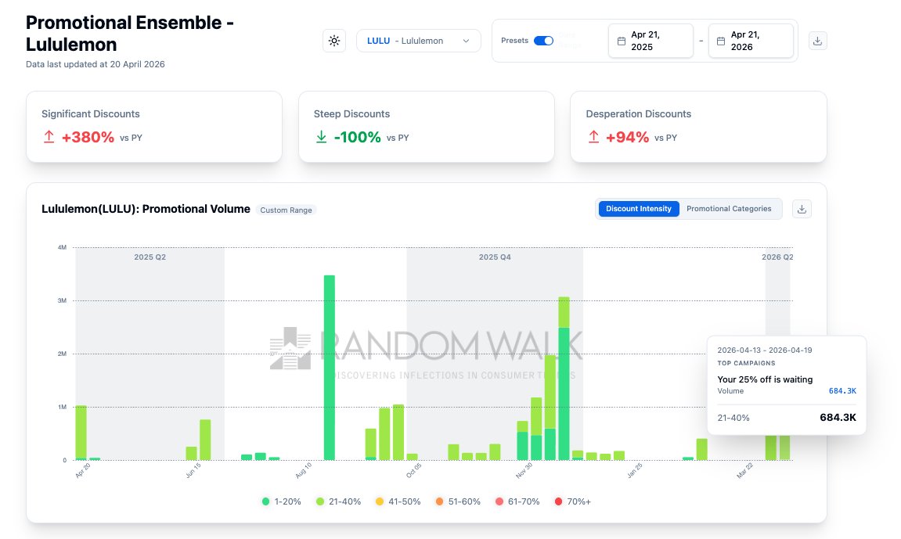
Task: Toggle the 61-70% legend series
Action: coord(517,501)
